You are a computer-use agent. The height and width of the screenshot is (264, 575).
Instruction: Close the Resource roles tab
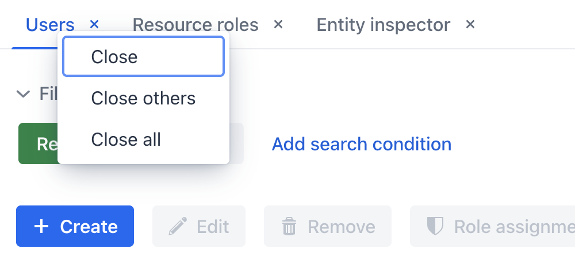278,24
